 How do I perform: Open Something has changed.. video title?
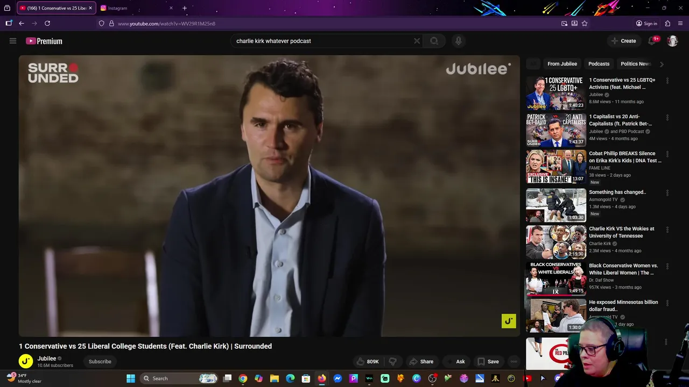[x=617, y=192]
